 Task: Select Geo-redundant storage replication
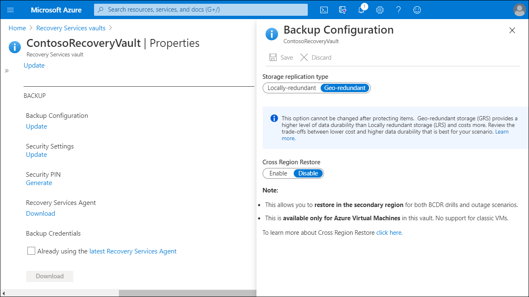345,88
